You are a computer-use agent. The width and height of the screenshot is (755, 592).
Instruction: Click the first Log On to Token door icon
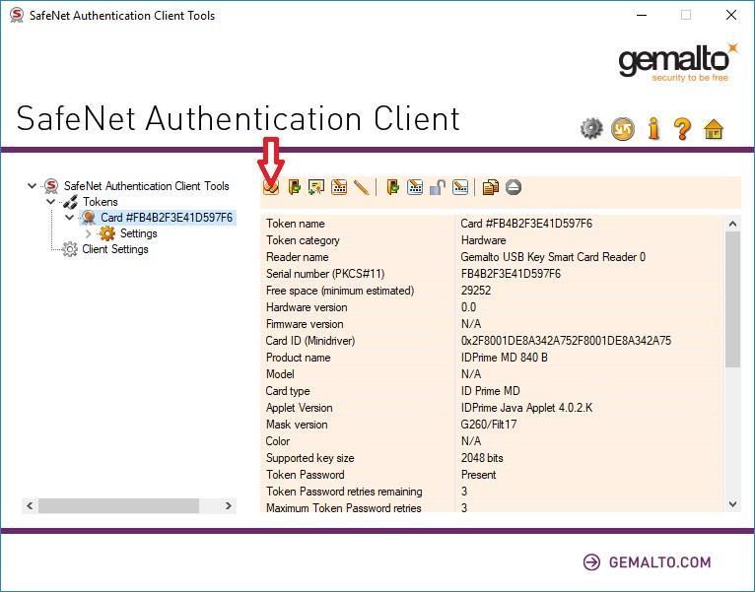[x=294, y=187]
